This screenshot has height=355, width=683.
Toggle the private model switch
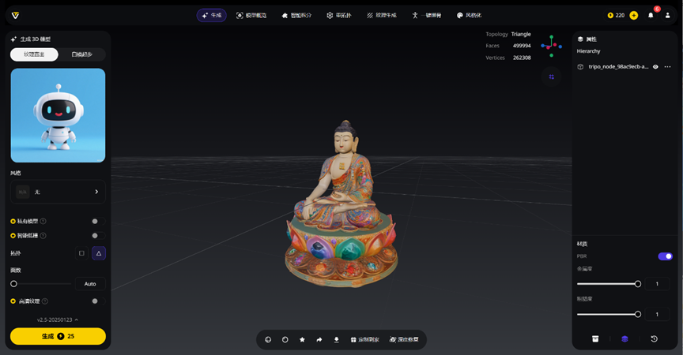[x=98, y=221]
